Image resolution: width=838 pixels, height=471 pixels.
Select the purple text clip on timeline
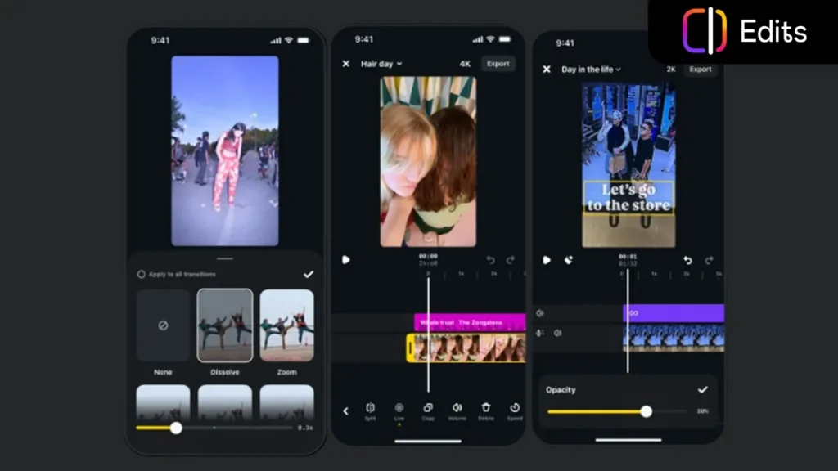pyautogui.click(x=674, y=313)
